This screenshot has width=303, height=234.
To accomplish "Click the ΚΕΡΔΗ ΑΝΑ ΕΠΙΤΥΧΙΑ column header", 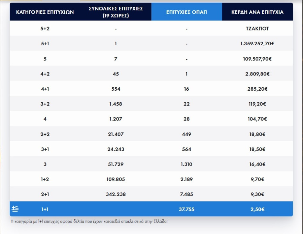I will 257,12.
